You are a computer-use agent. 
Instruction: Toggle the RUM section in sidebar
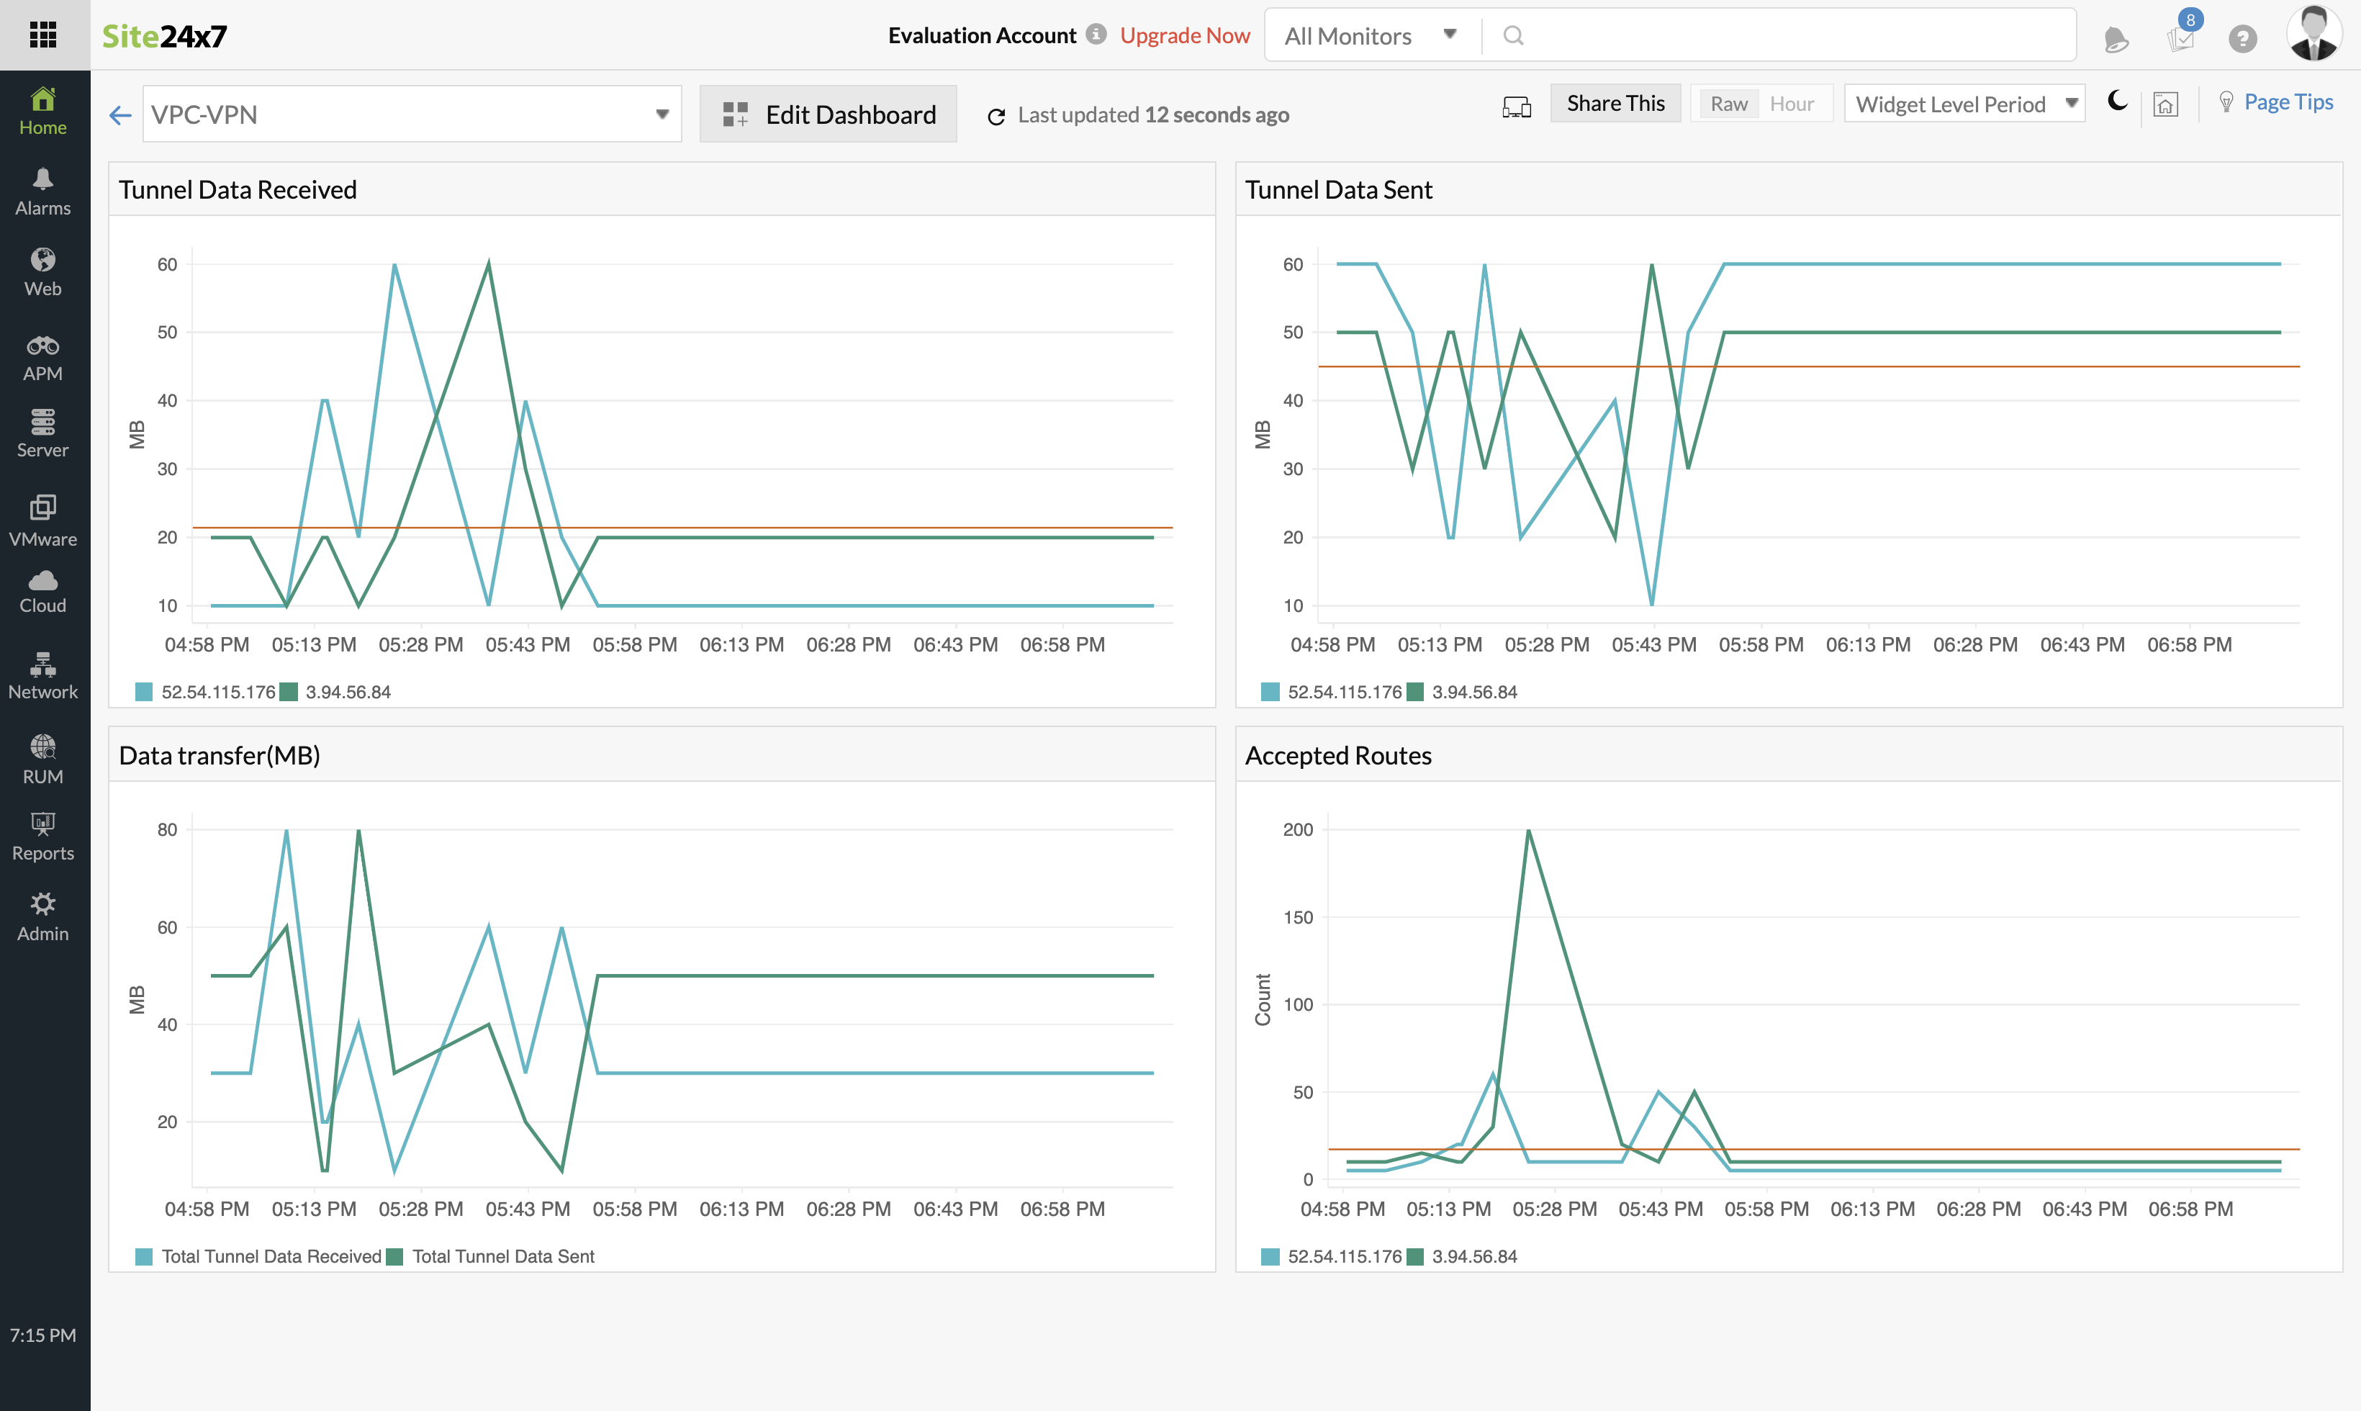point(42,757)
